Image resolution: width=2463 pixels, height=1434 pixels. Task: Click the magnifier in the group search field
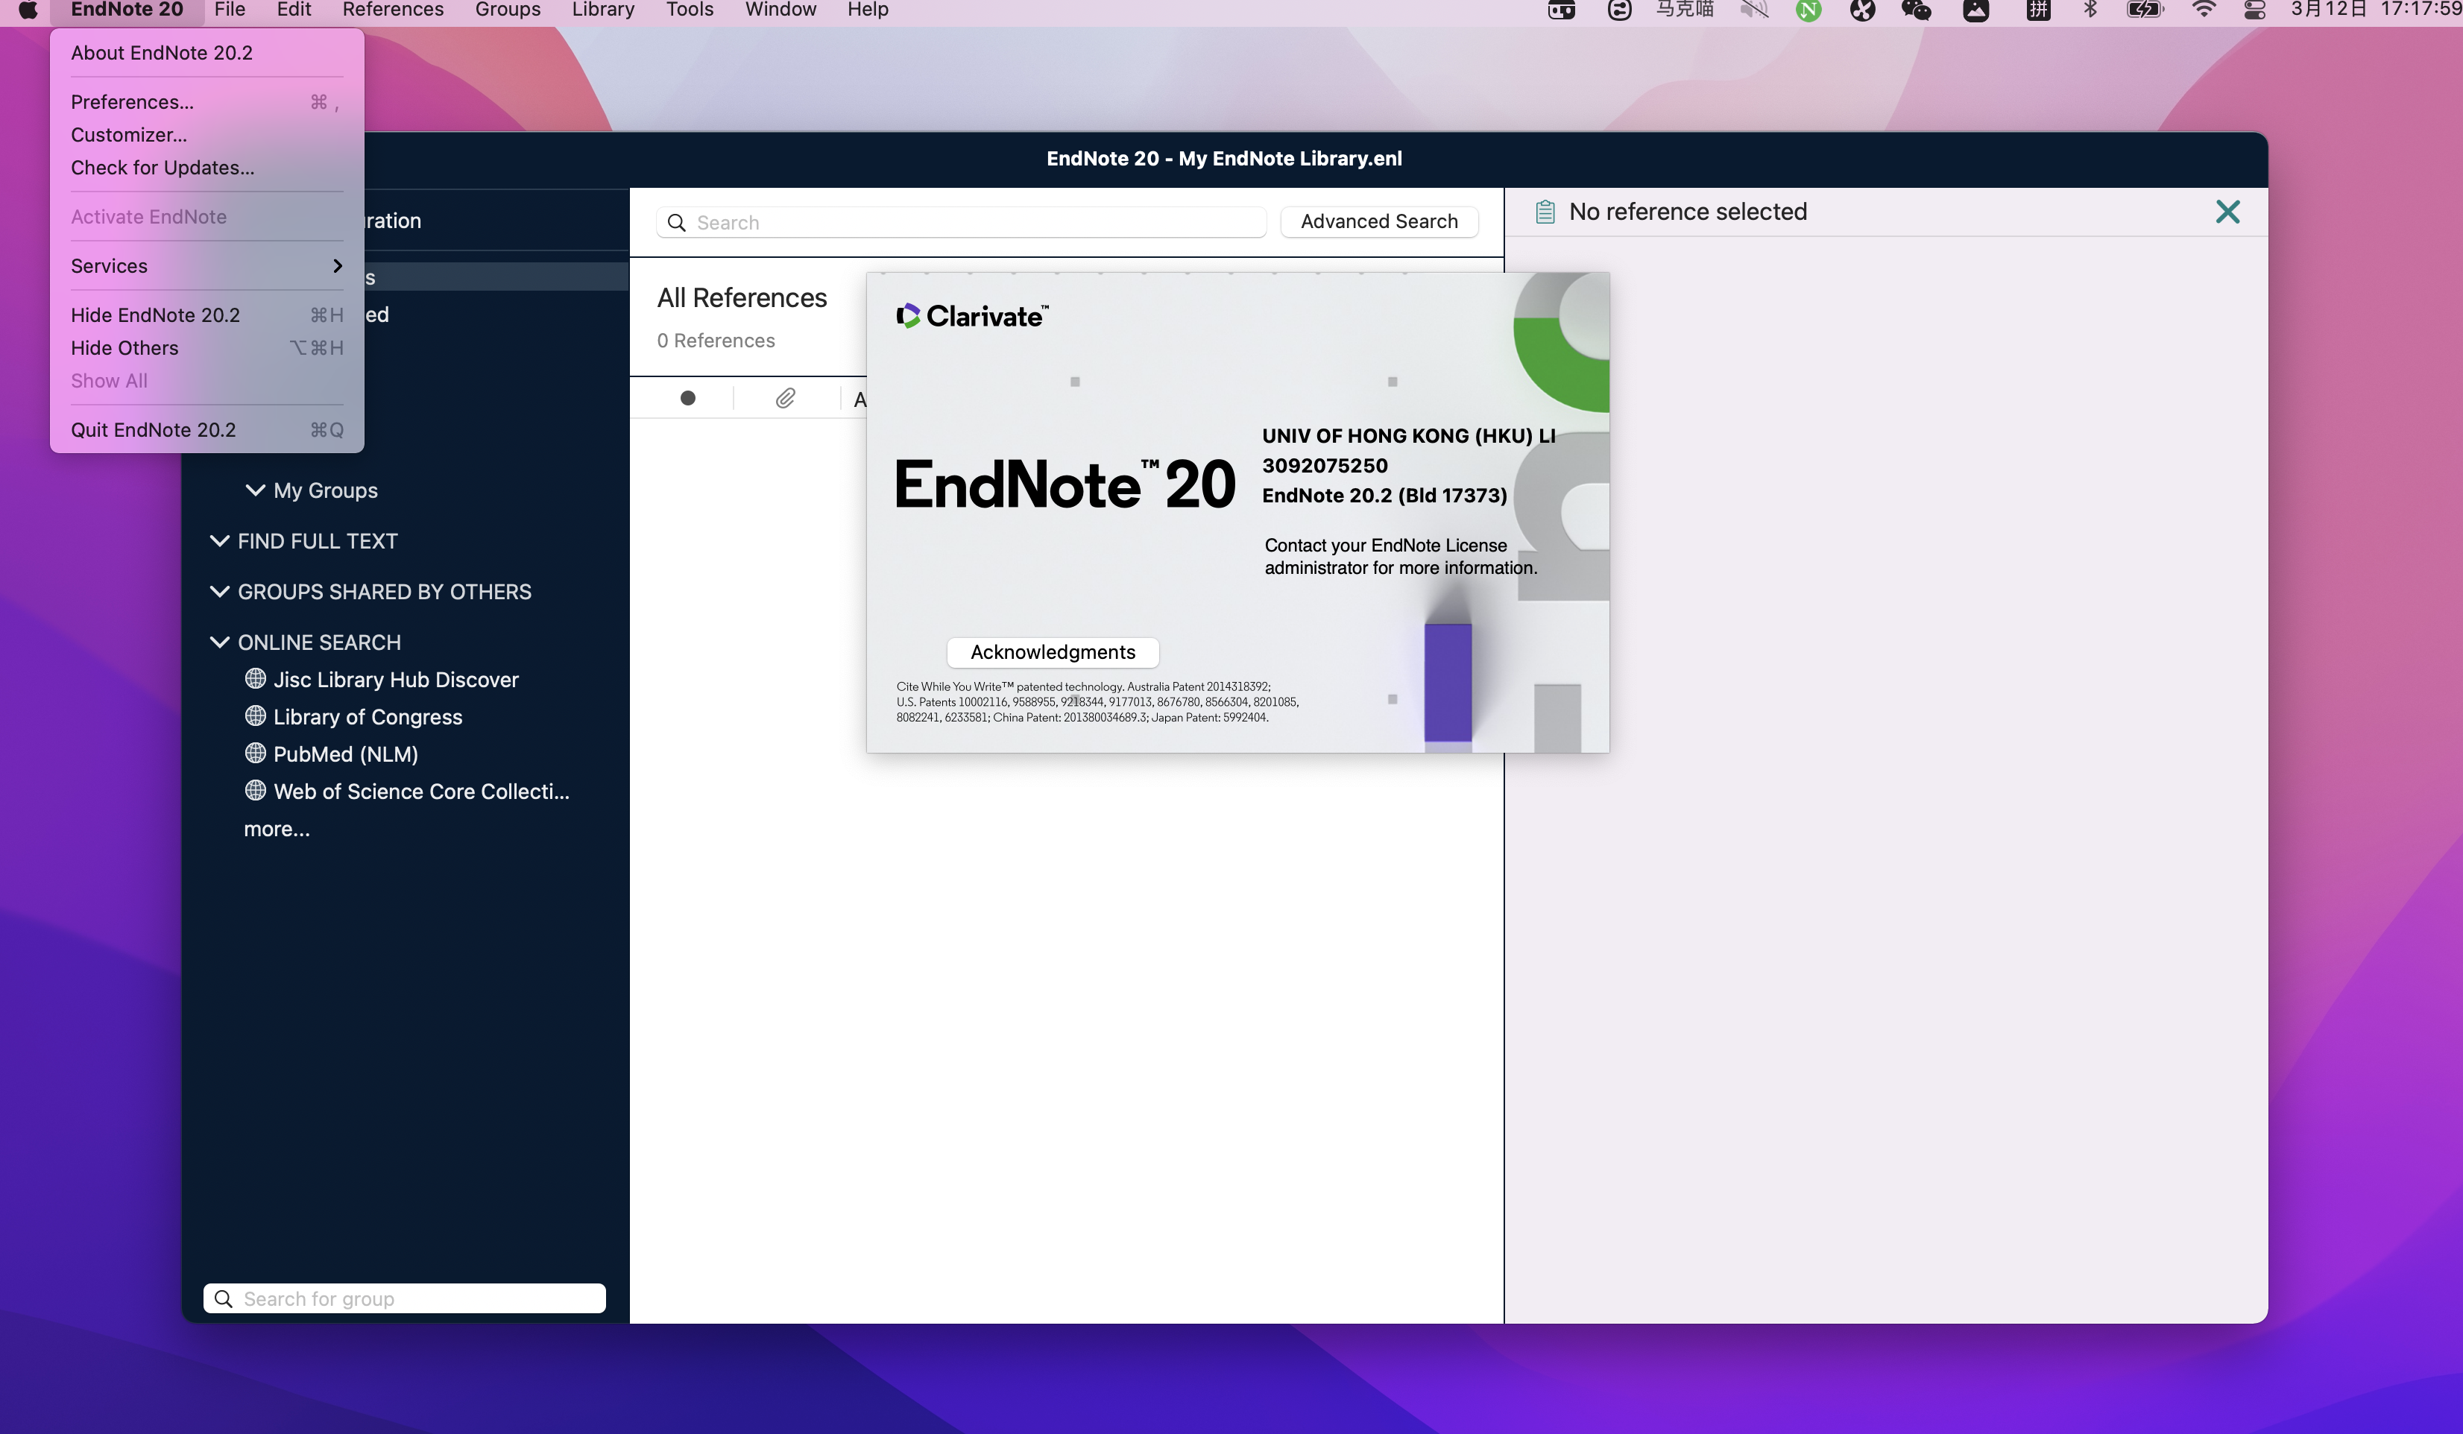click(224, 1298)
